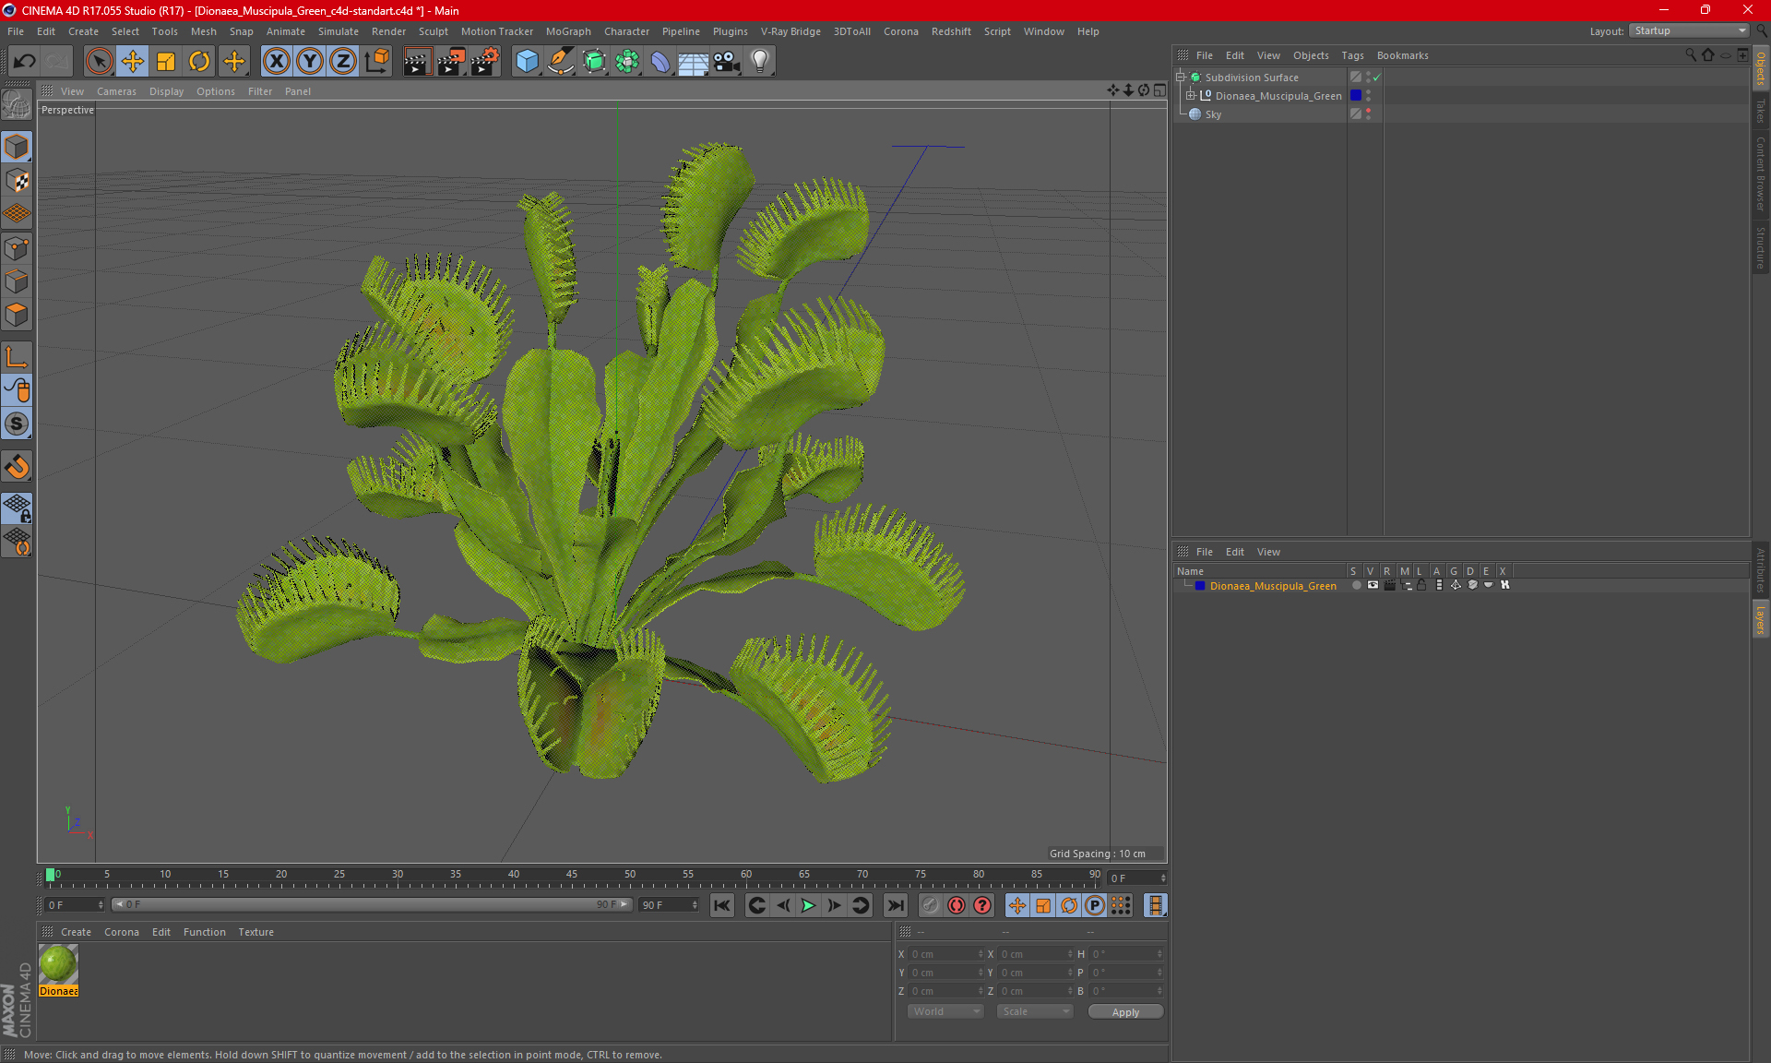Toggle Subdivision Surface green enable checkmark
The image size is (1771, 1063).
(x=1376, y=78)
